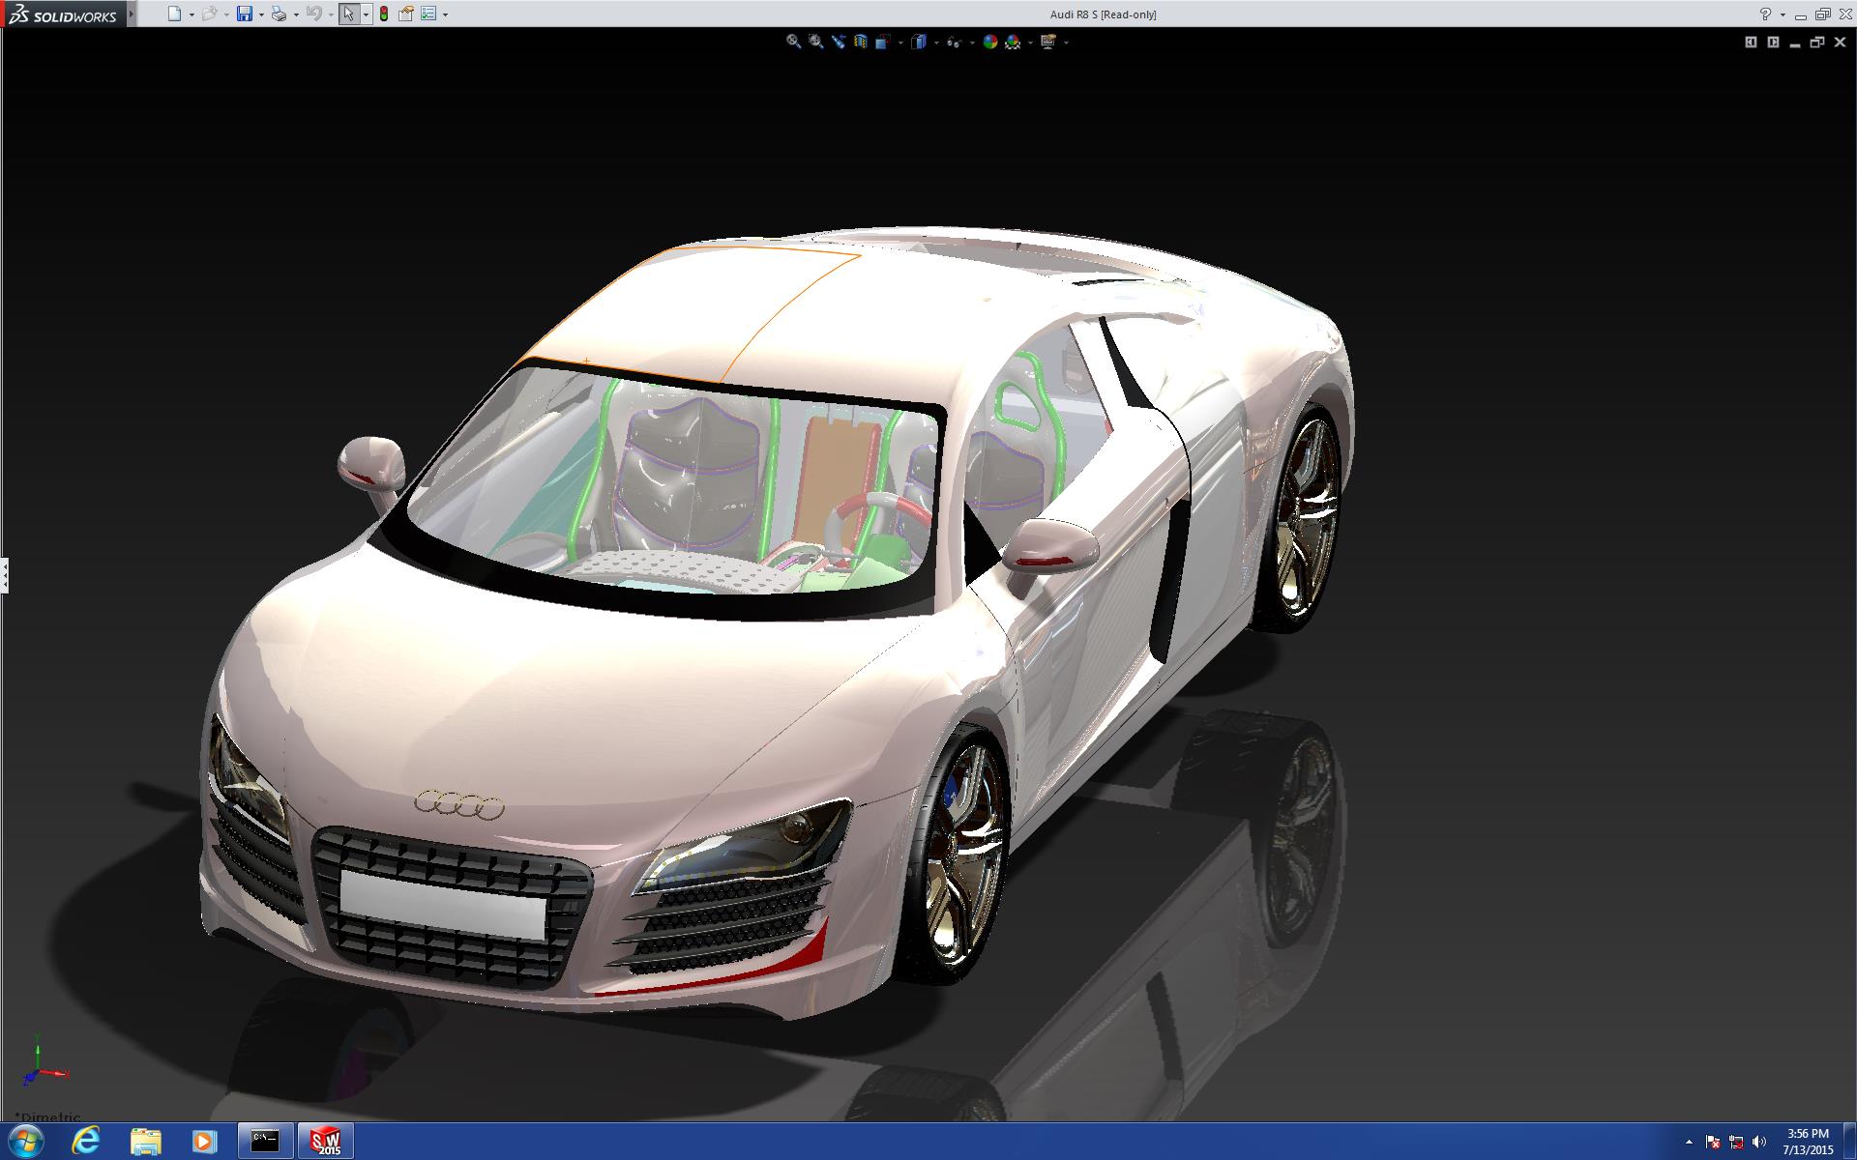Click the Zoom to Area icon
This screenshot has height=1160, width=1857.
(815, 42)
